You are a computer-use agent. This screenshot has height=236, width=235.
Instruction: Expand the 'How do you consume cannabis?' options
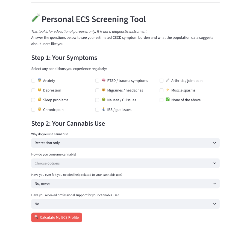click(125, 163)
